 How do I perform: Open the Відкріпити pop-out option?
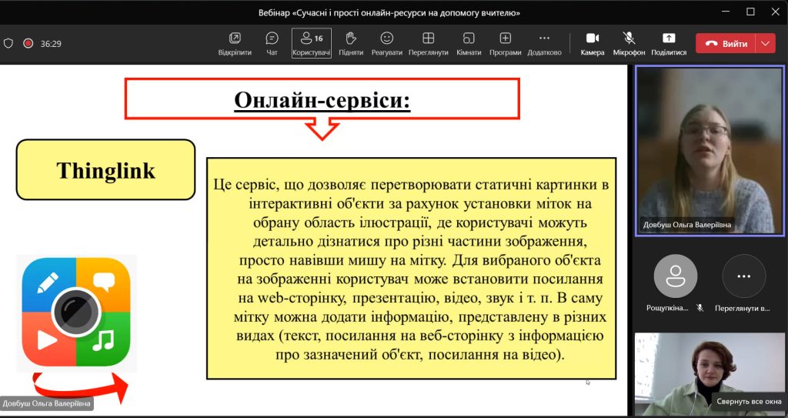pyautogui.click(x=235, y=44)
